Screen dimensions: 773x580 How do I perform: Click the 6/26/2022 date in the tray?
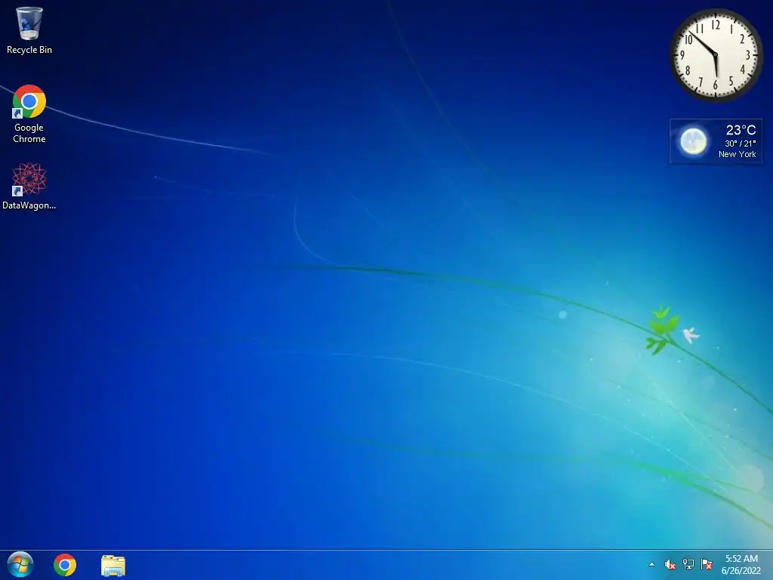741,571
